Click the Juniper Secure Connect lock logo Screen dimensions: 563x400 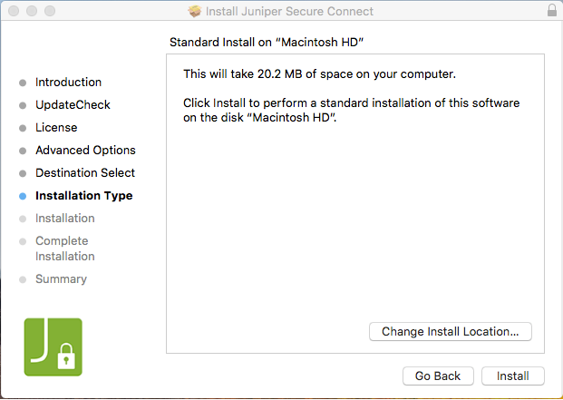coord(53,346)
